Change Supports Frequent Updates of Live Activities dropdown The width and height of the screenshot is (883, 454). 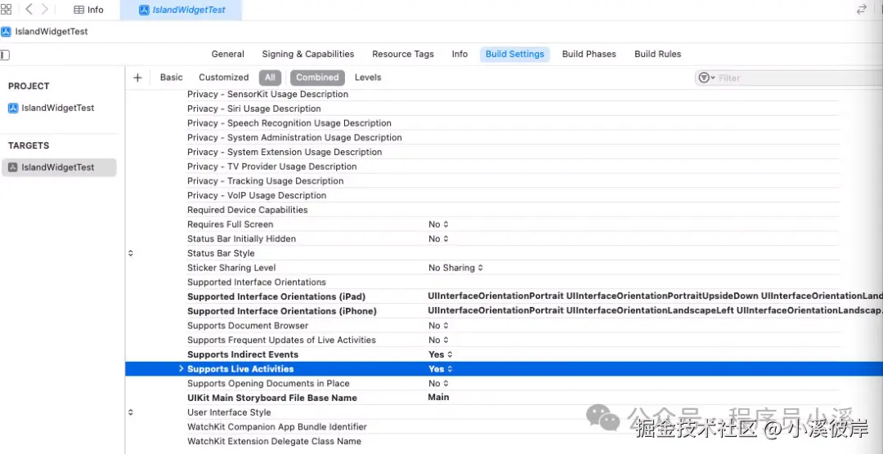pyautogui.click(x=438, y=340)
